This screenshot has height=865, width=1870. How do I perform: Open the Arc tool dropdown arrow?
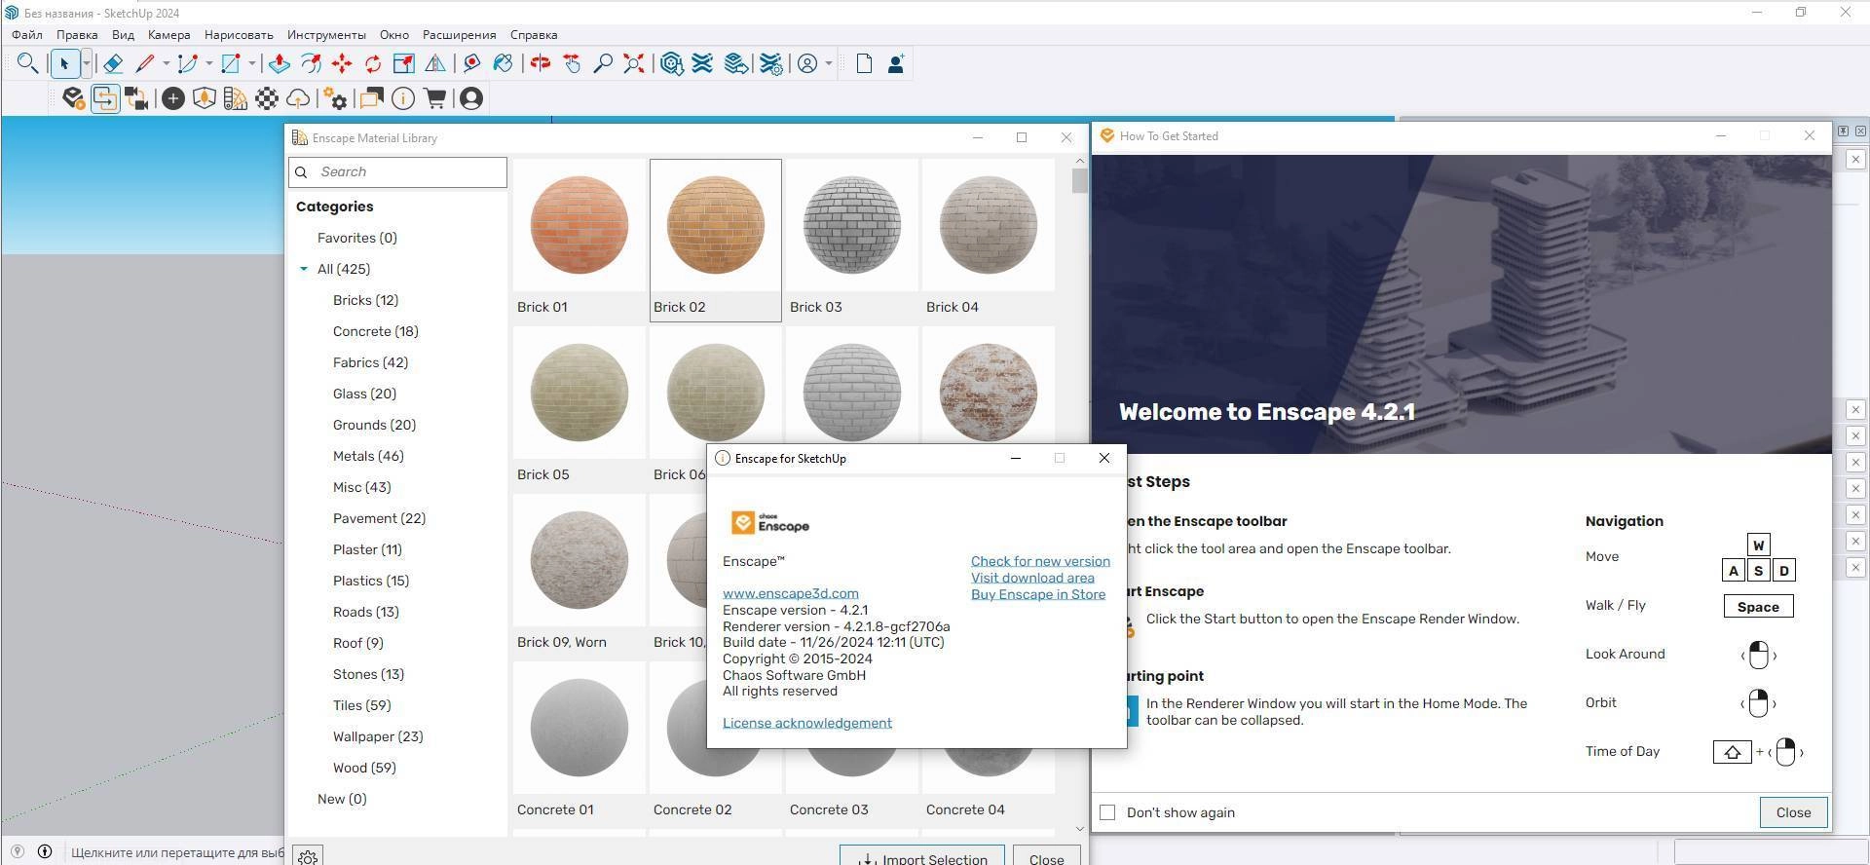(x=208, y=63)
